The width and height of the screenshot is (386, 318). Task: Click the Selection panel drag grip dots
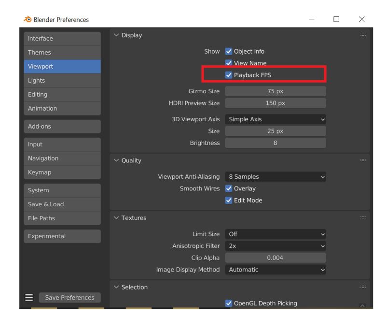(363, 287)
